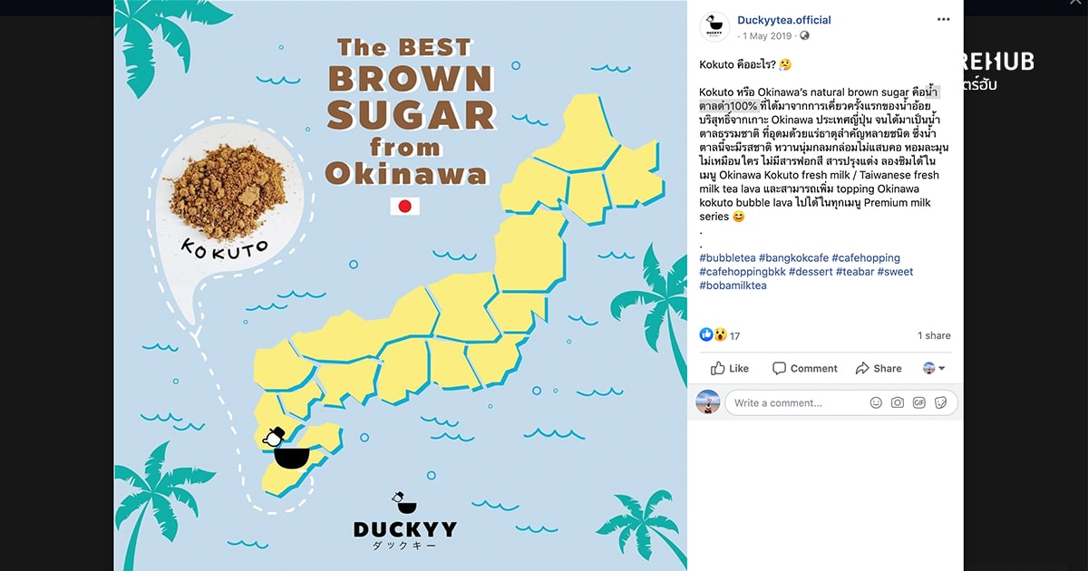This screenshot has height=571, width=1088.
Task: Open the emoji picker in the comment box
Action: (876, 402)
